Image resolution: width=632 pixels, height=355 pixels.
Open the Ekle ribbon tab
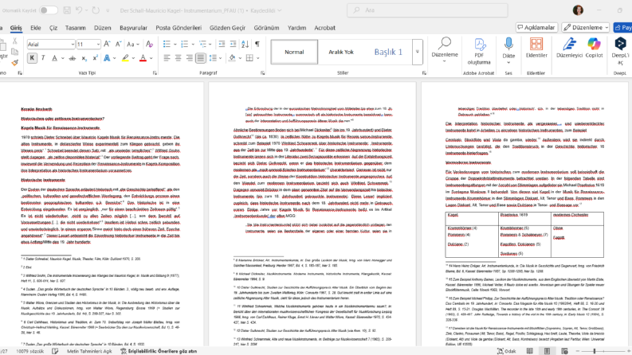[36, 28]
